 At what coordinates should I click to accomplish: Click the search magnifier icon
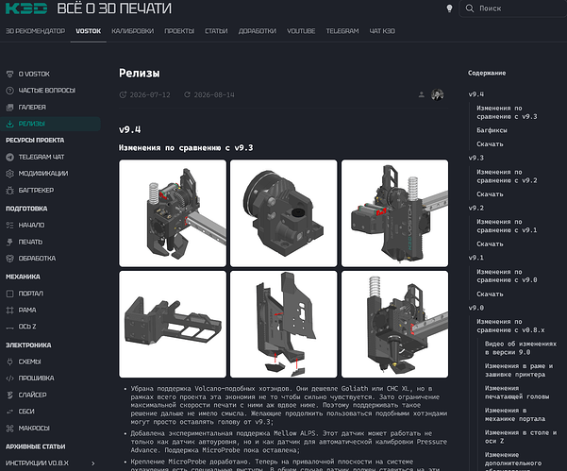click(470, 8)
